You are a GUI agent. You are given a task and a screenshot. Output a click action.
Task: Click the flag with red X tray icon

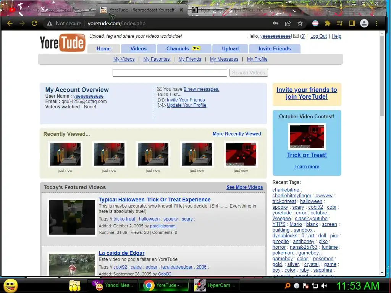tap(306, 286)
